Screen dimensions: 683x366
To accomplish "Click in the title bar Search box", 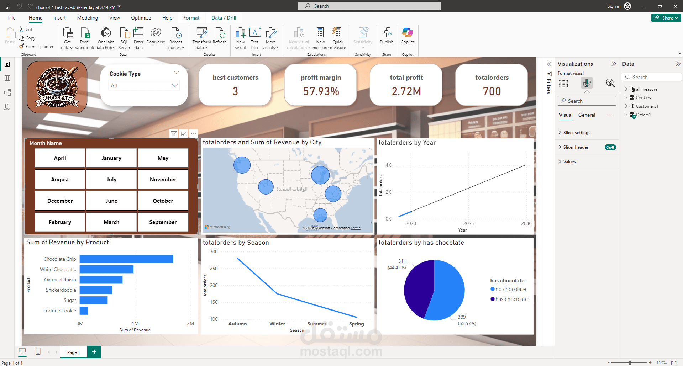I will [x=369, y=6].
